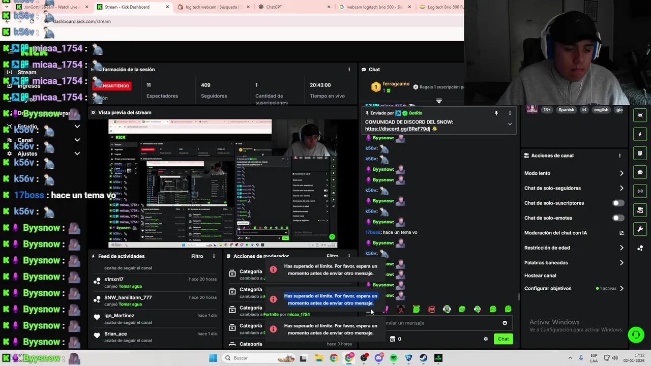Click the three-dots points icon in right sidebar
The image size is (651, 366).
tap(640, 248)
